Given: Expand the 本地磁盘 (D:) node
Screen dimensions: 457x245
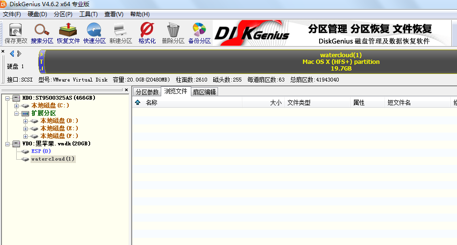Looking at the screenshot, I should [x=25, y=121].
